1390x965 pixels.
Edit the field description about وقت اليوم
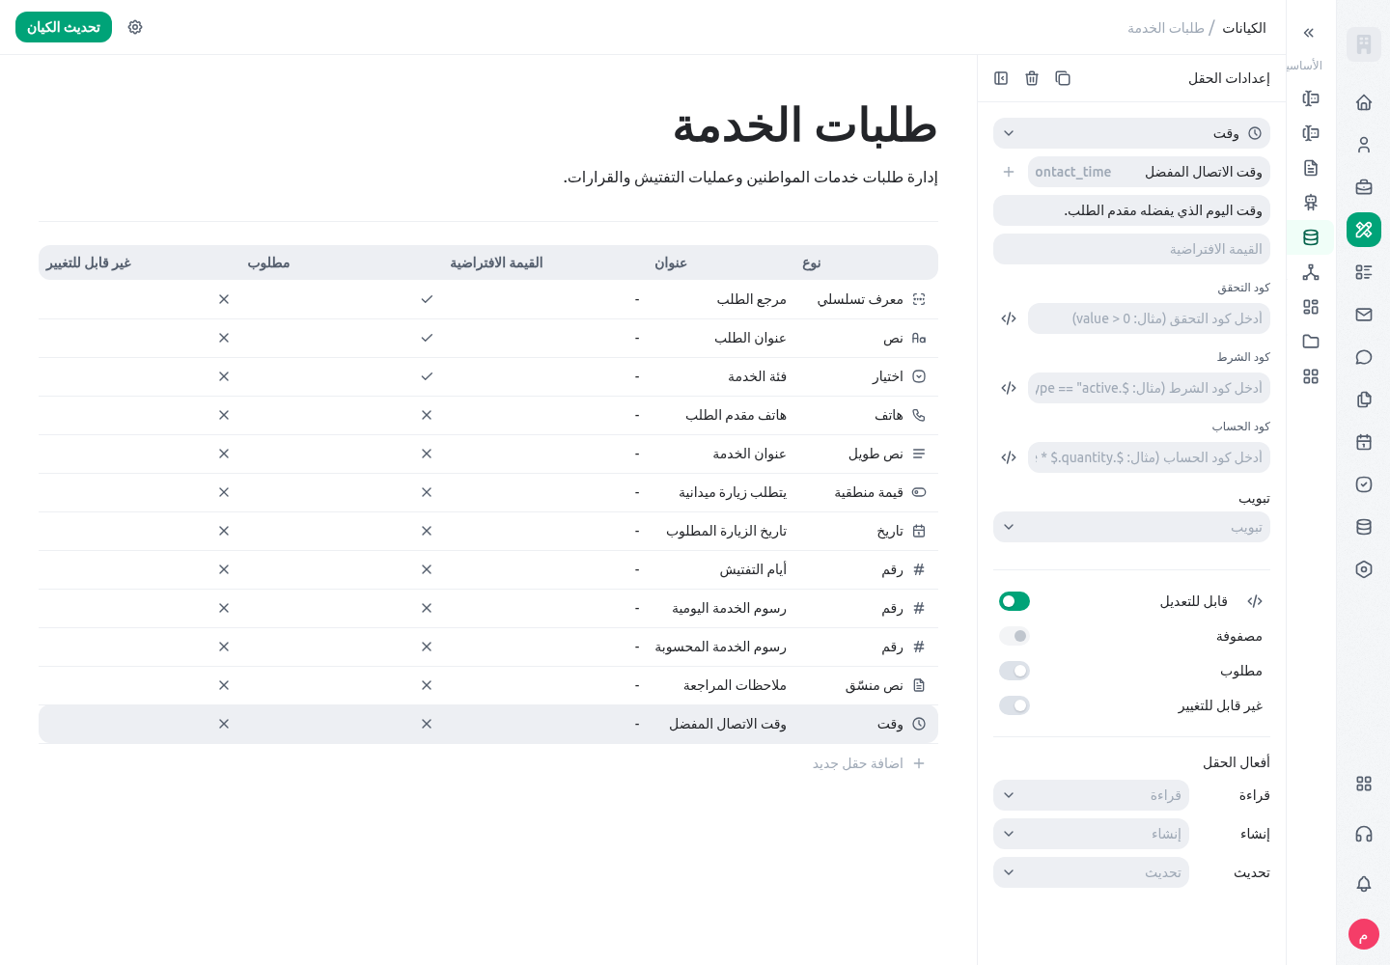pyautogui.click(x=1131, y=210)
